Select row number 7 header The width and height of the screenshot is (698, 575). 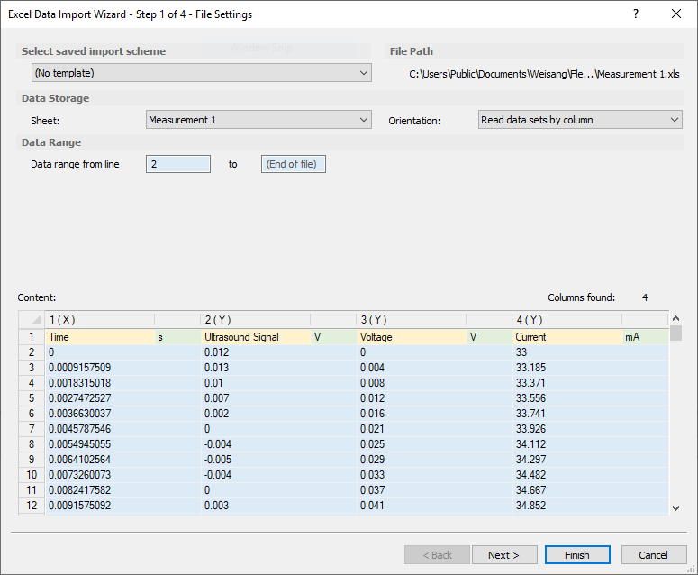32,429
